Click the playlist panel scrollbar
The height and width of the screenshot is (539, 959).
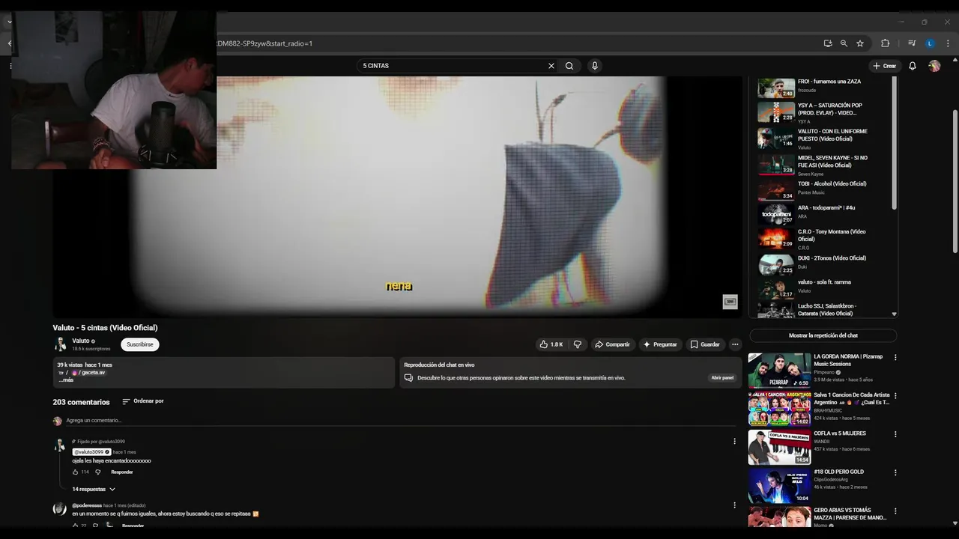894,142
